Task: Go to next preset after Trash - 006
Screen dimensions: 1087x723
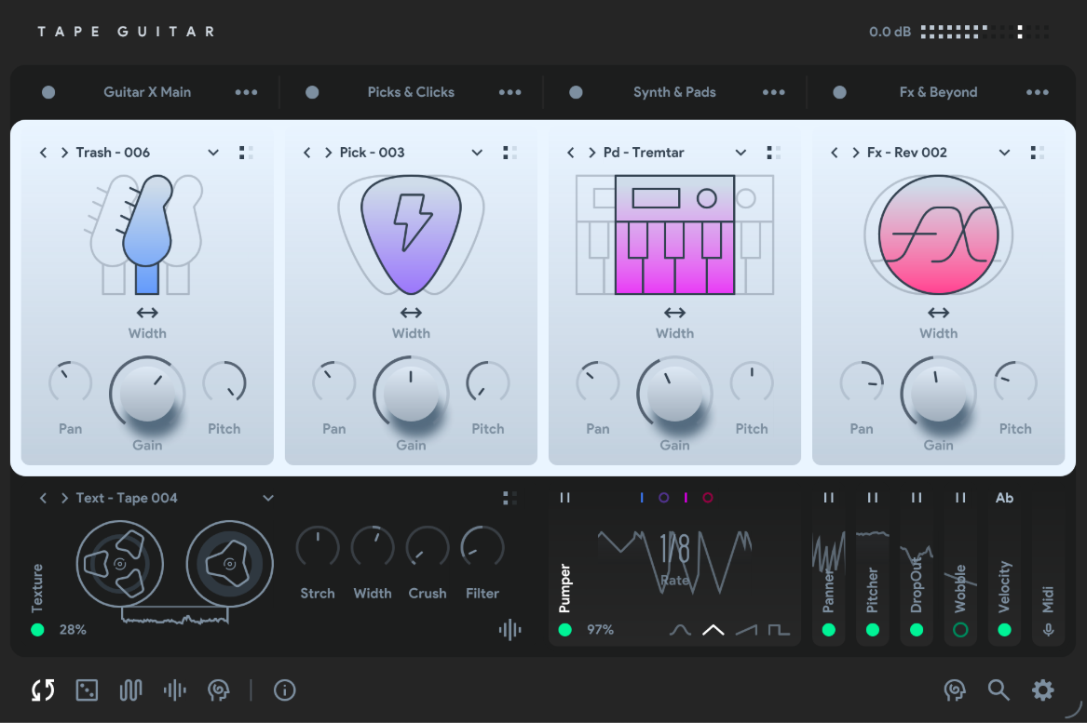Action: (x=64, y=153)
